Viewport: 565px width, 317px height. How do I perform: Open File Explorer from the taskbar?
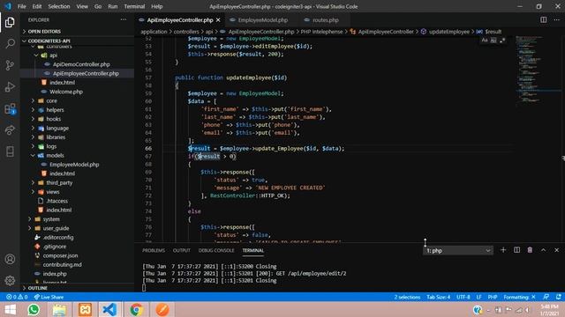pos(59,309)
